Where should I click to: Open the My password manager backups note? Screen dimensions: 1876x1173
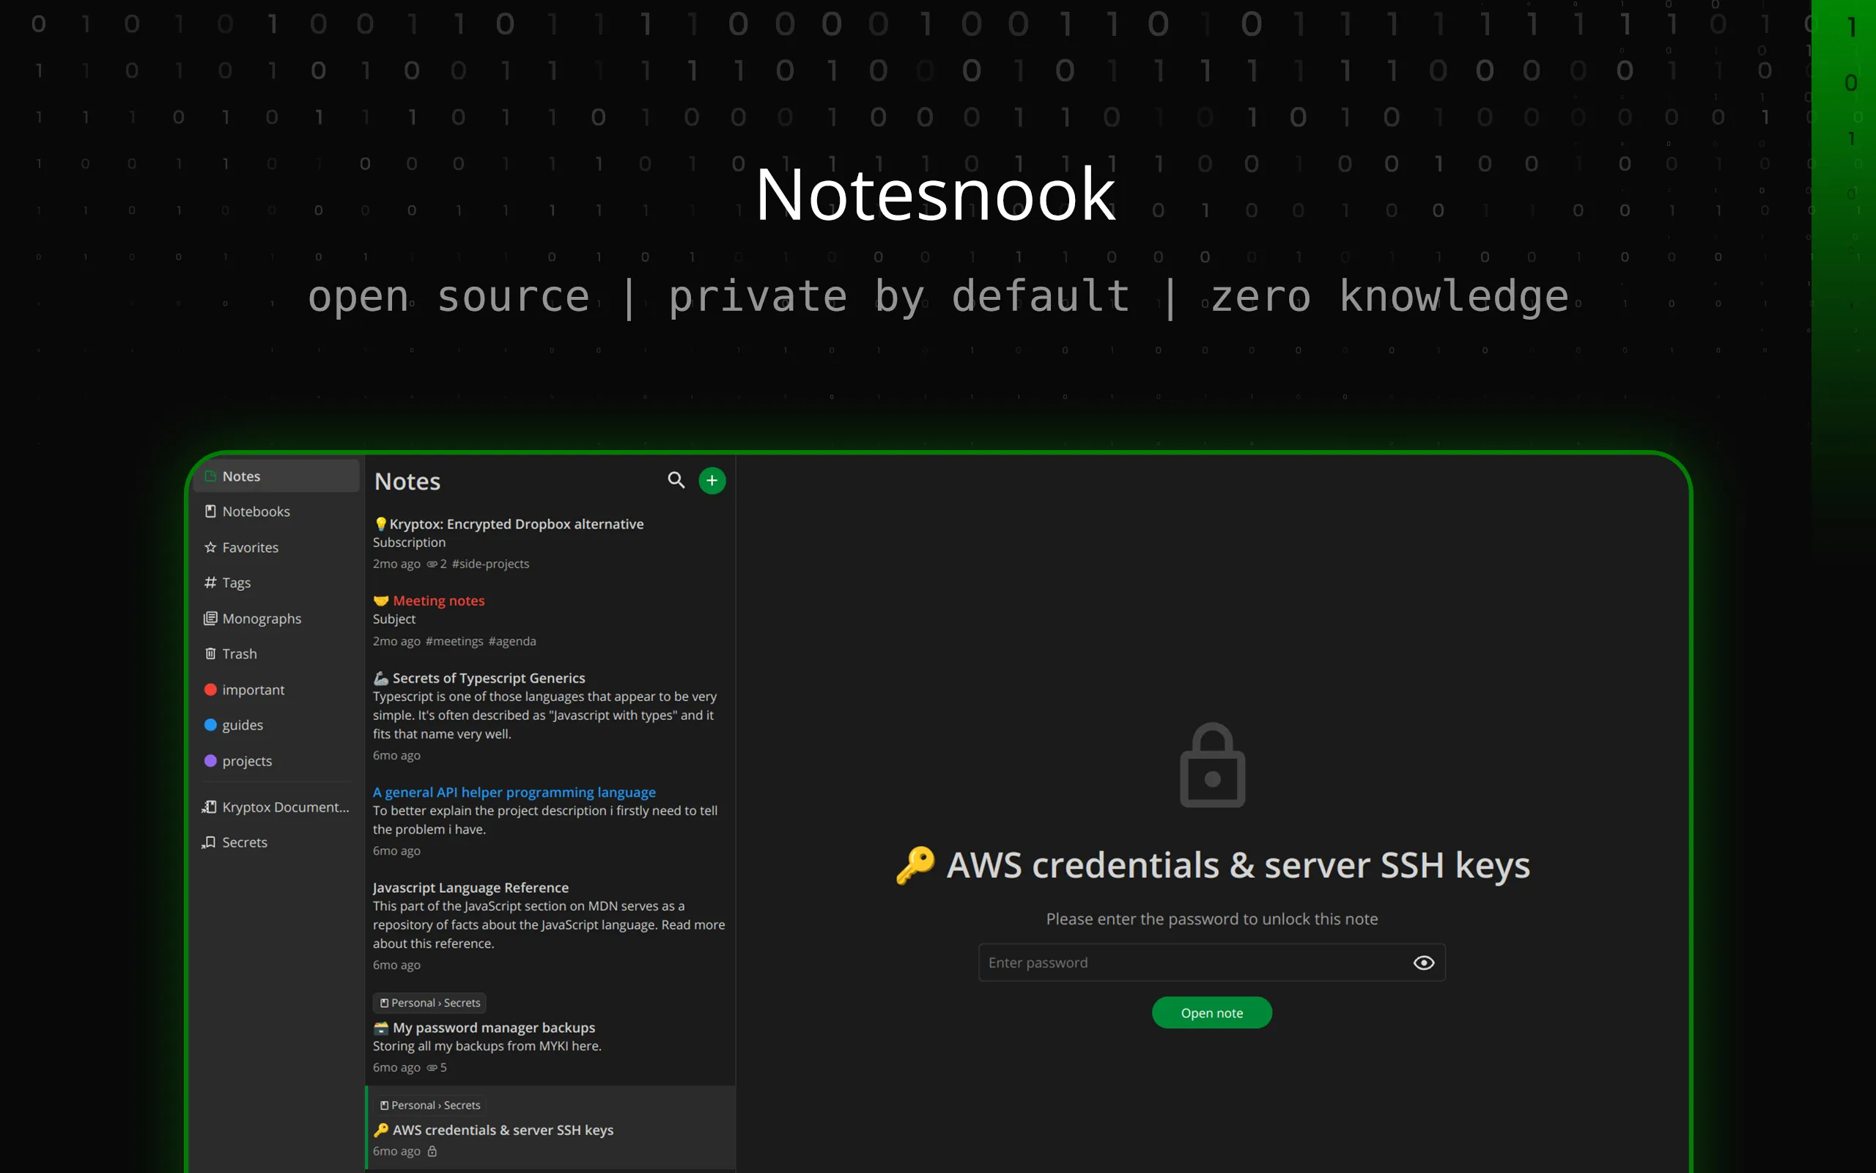pyautogui.click(x=493, y=1027)
